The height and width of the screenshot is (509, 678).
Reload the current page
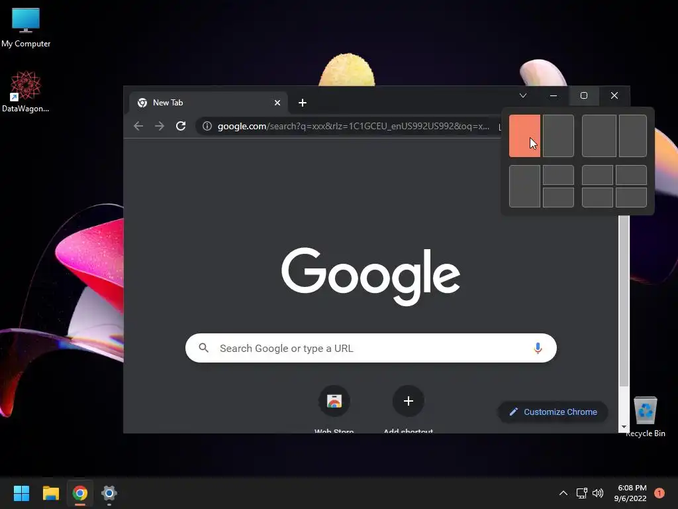[x=181, y=126]
